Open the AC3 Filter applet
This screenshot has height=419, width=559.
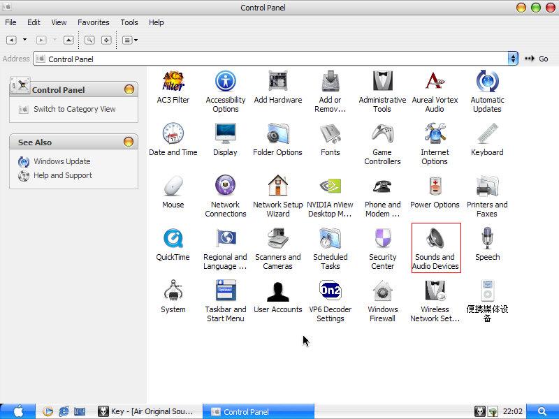coord(173,87)
